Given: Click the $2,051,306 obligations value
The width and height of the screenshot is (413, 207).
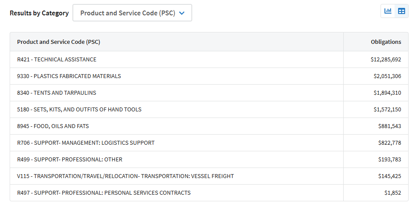Looking at the screenshot, I should [x=387, y=76].
